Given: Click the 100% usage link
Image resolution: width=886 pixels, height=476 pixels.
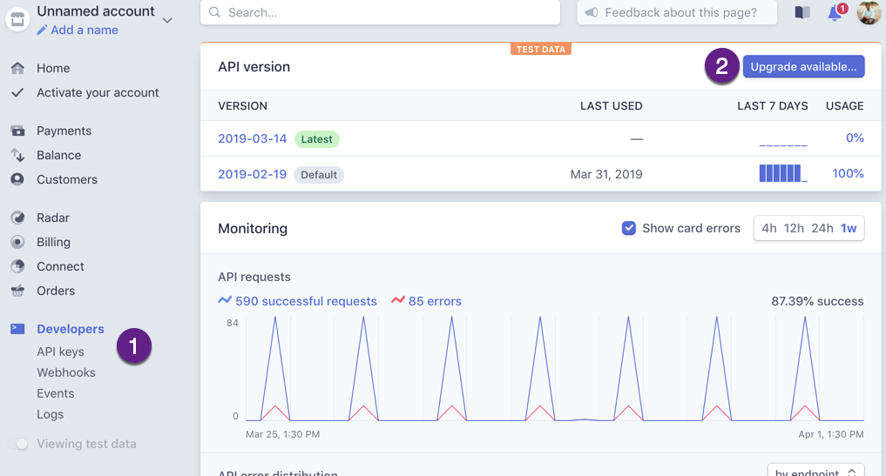Looking at the screenshot, I should pyautogui.click(x=848, y=173).
